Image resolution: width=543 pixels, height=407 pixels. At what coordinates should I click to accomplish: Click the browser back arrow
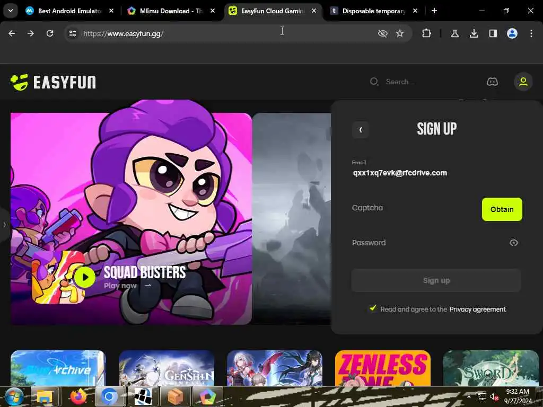click(x=12, y=33)
